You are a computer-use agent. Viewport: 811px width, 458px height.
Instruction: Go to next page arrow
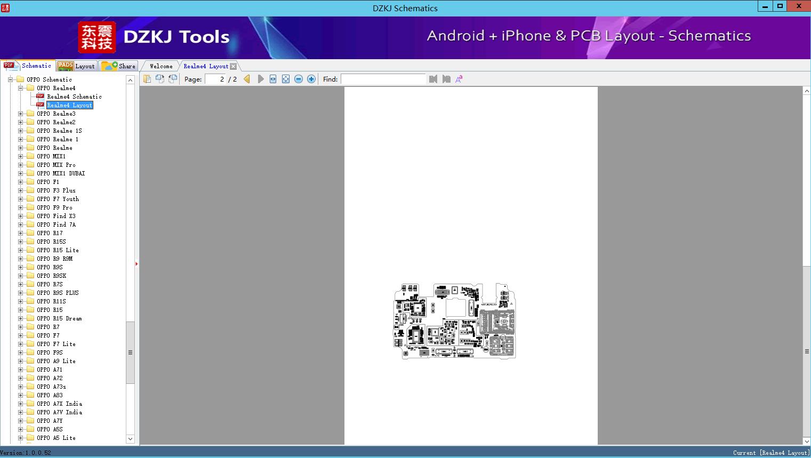pos(260,79)
